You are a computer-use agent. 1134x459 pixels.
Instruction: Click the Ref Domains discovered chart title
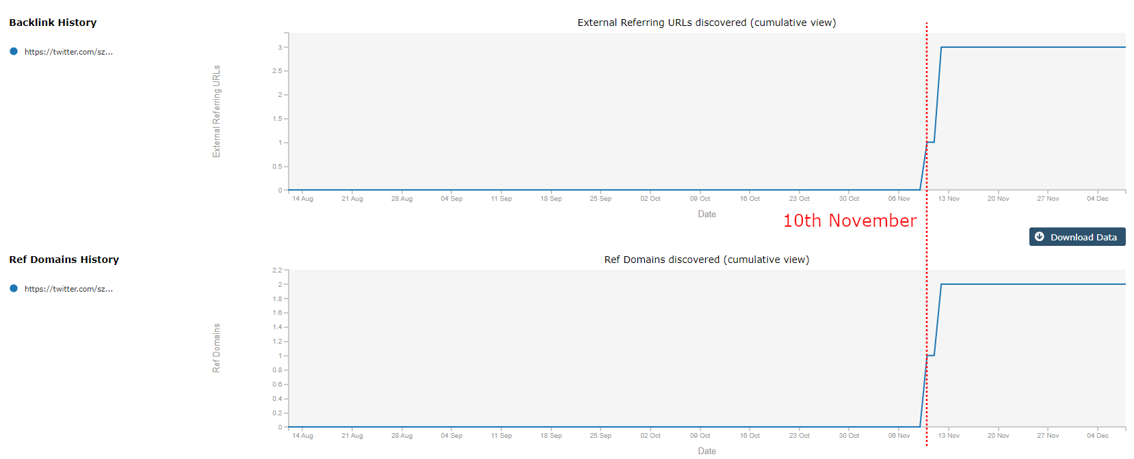707,260
